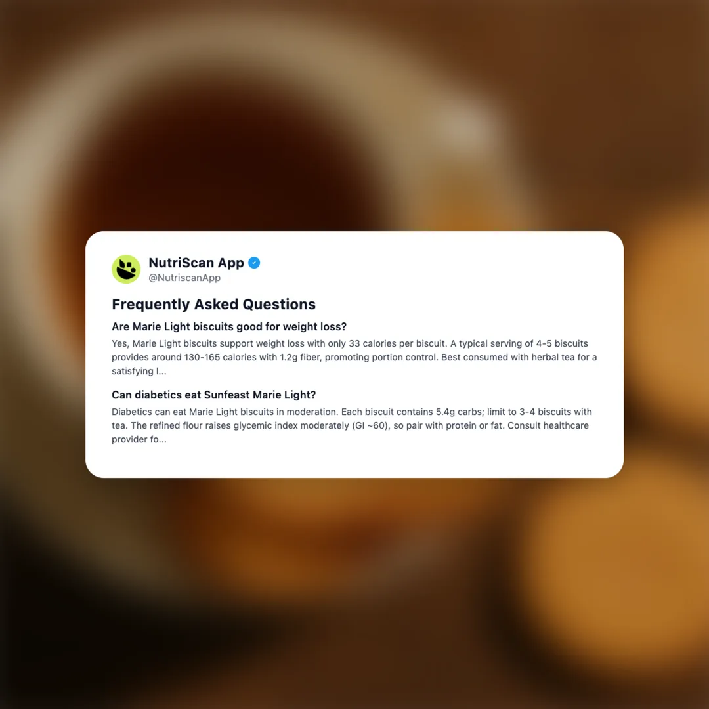Screen dimensions: 709x709
Task: Click the blurred dark tea inside the cup
Action: [x=226, y=172]
